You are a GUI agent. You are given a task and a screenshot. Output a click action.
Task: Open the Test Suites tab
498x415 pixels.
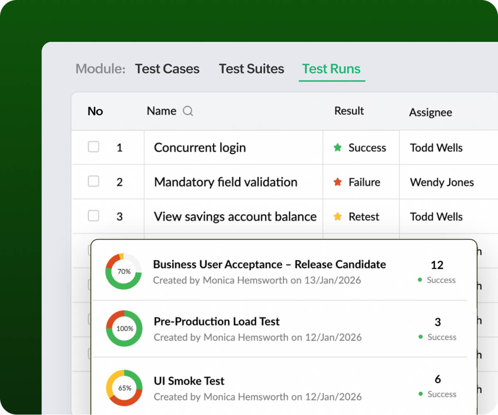click(251, 69)
